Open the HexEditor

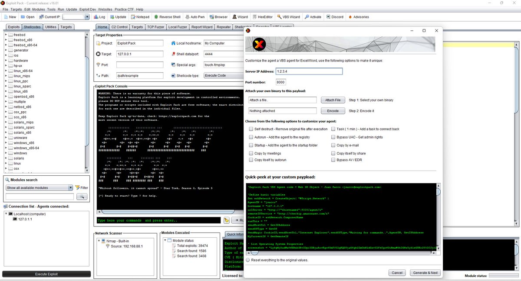coord(263,17)
